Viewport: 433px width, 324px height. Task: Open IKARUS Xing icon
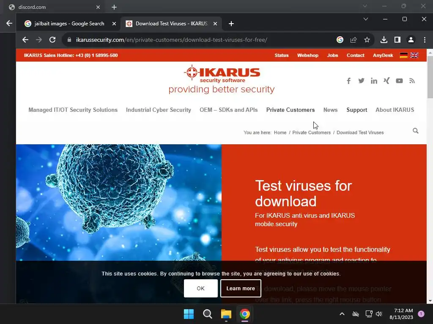(x=386, y=81)
